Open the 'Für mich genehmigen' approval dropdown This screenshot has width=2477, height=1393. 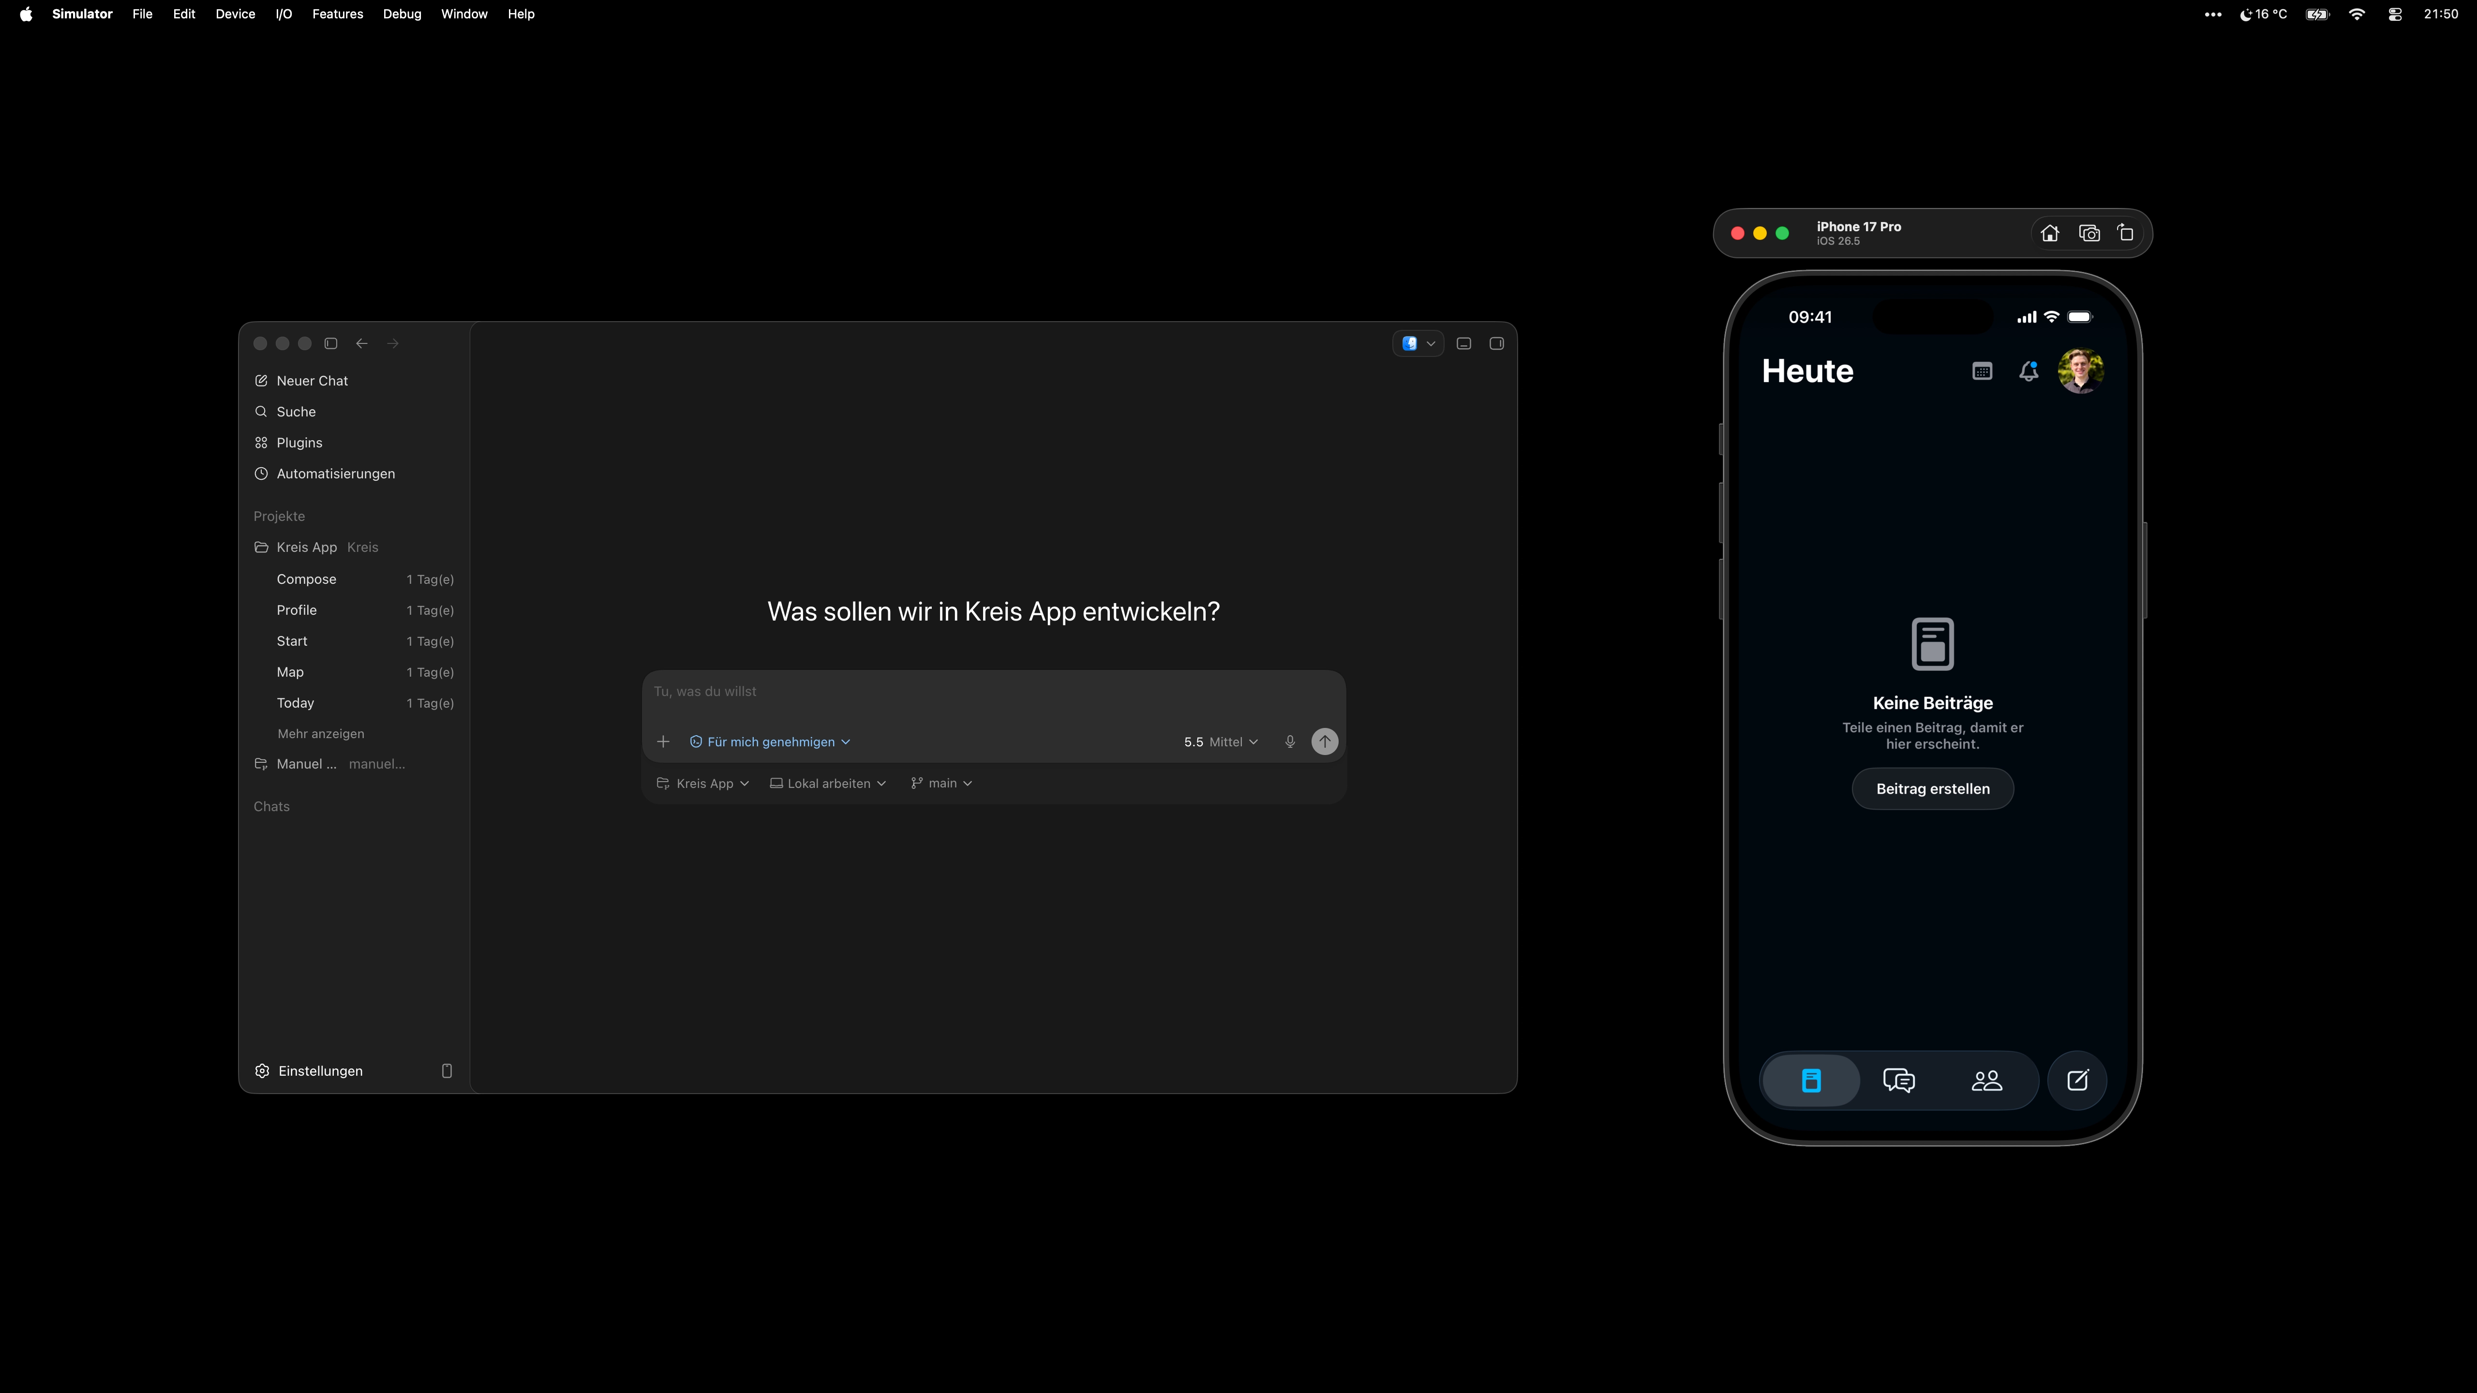point(770,741)
